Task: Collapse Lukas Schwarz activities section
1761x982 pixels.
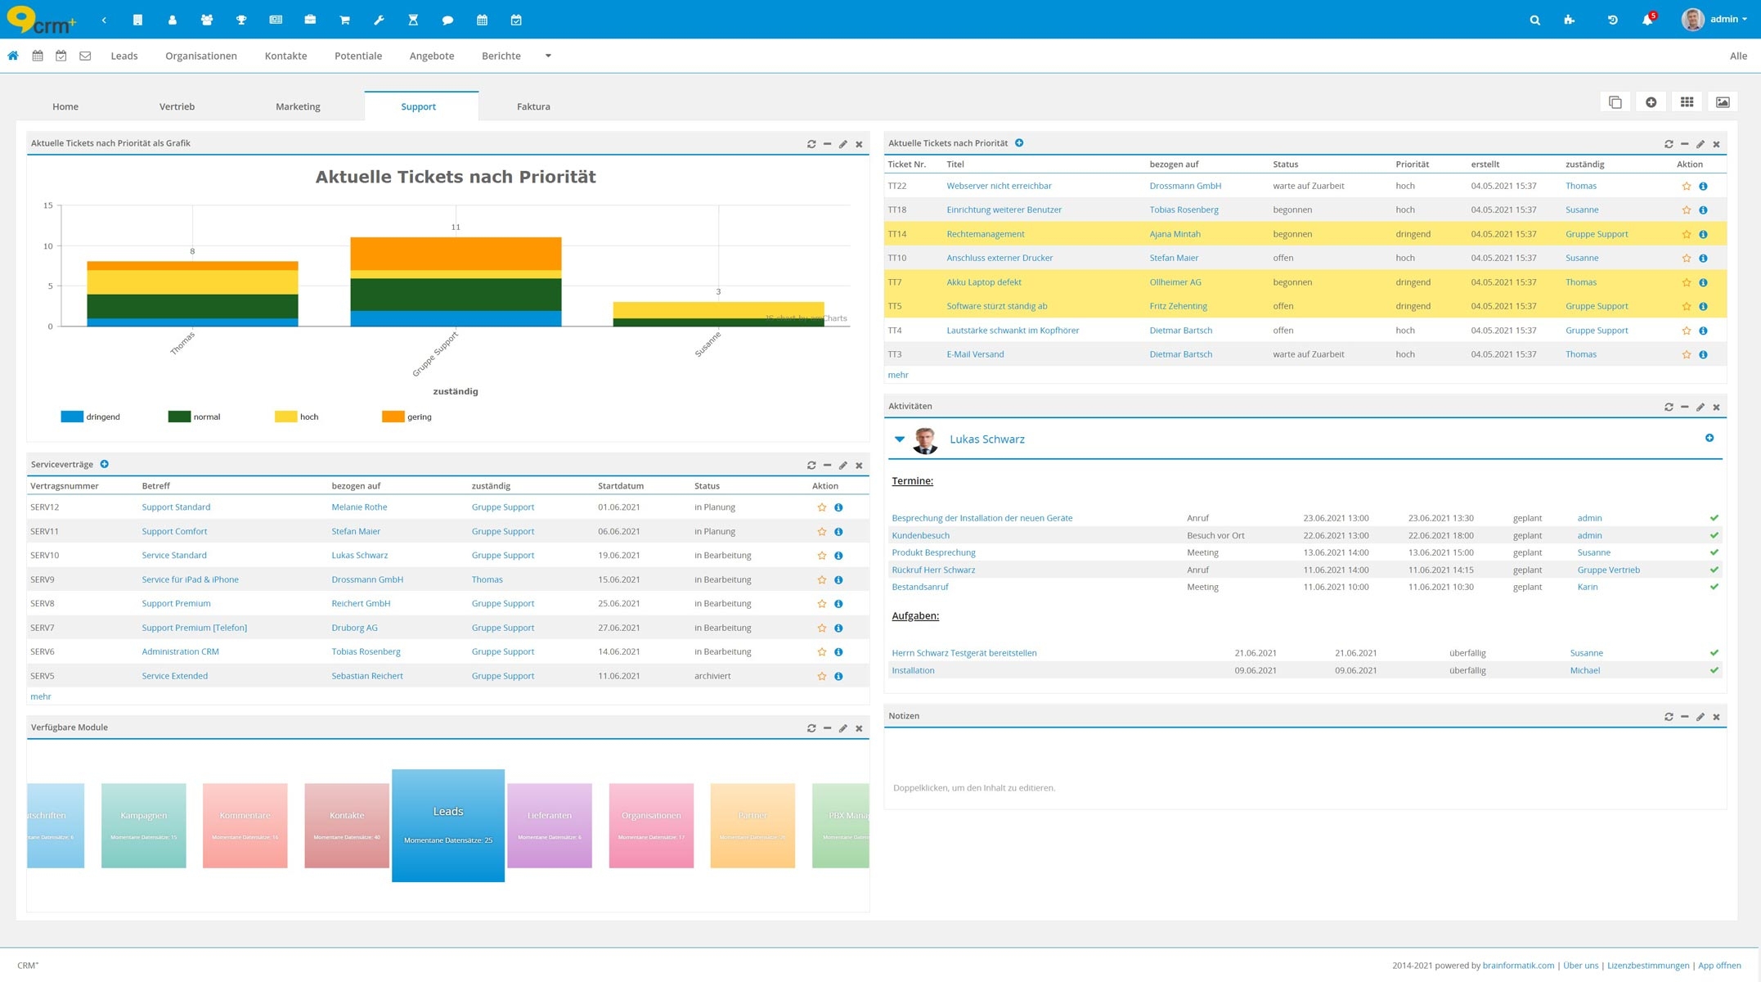Action: [899, 439]
